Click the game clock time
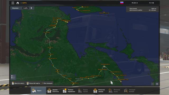169x95 pixels. point(151,3)
